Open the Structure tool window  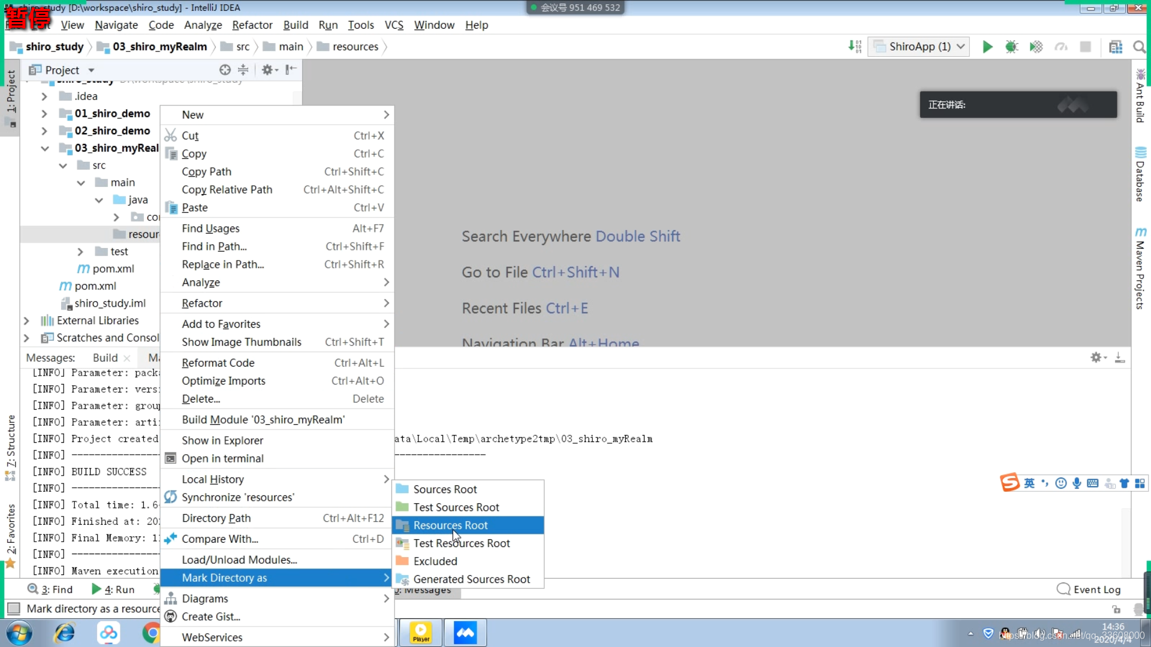pos(10,448)
